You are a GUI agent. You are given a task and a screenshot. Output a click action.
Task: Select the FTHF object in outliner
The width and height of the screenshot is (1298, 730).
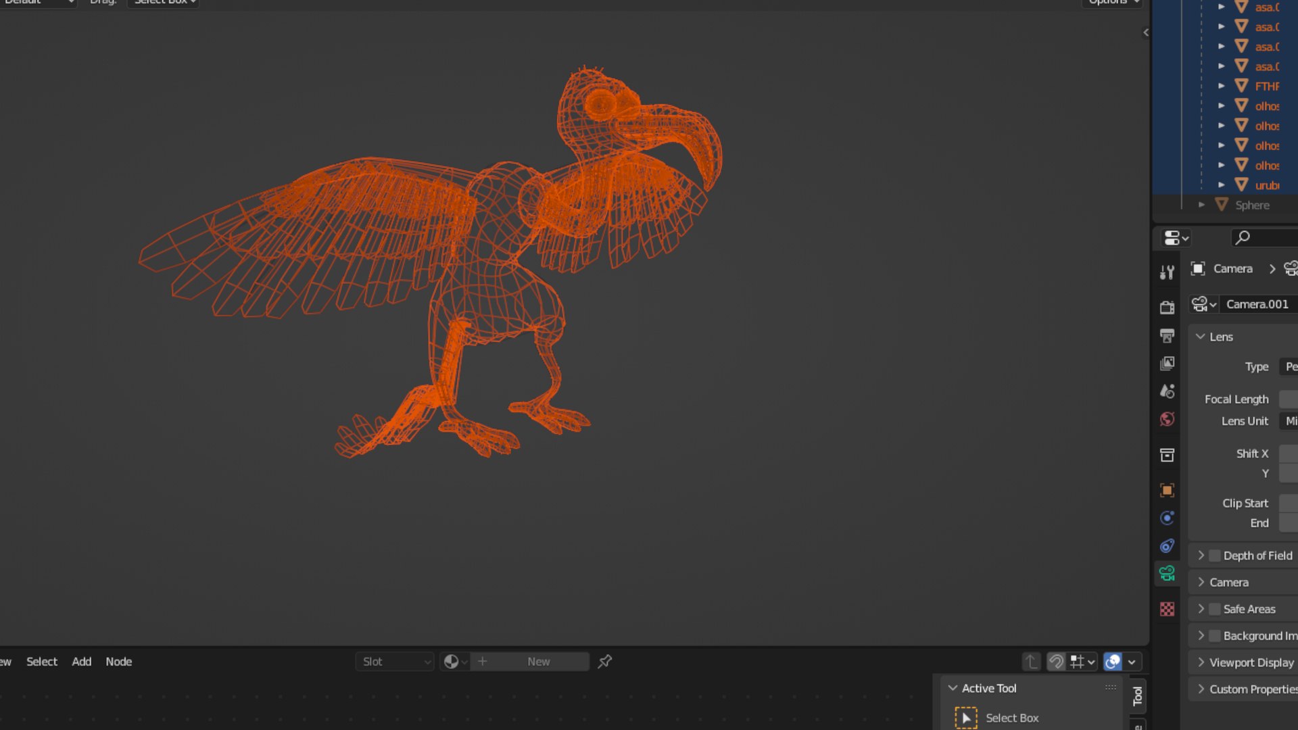pos(1268,86)
